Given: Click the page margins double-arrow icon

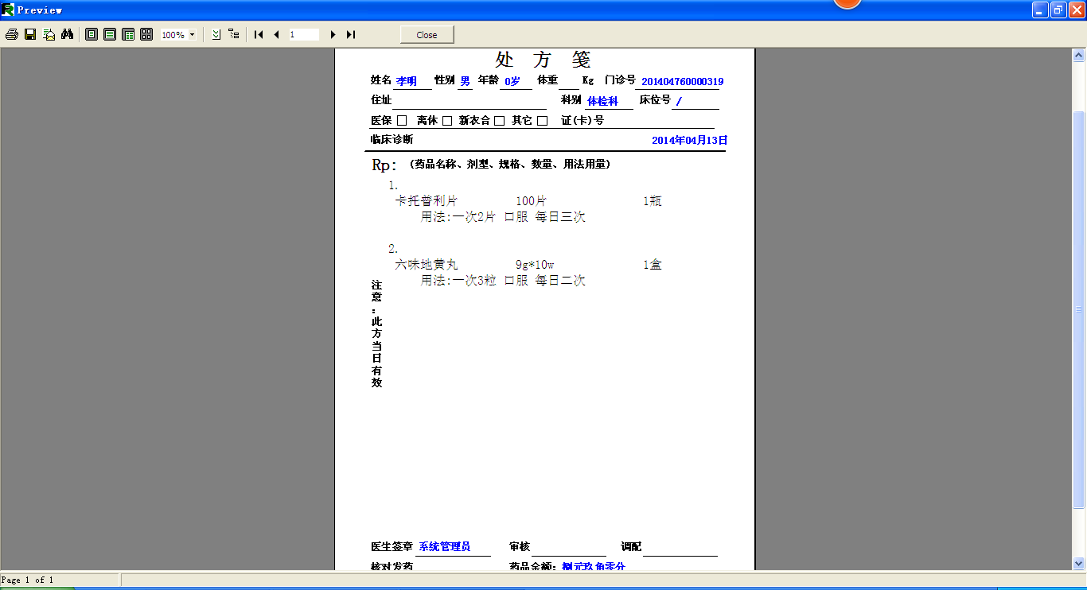Looking at the screenshot, I should [216, 34].
